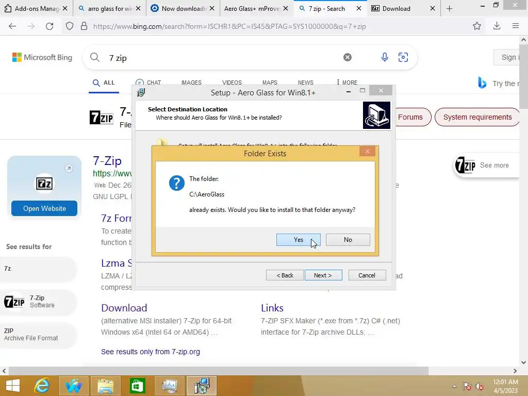Image resolution: width=528 pixels, height=396 pixels.
Task: Clear the Bing search query
Action: tap(348, 57)
